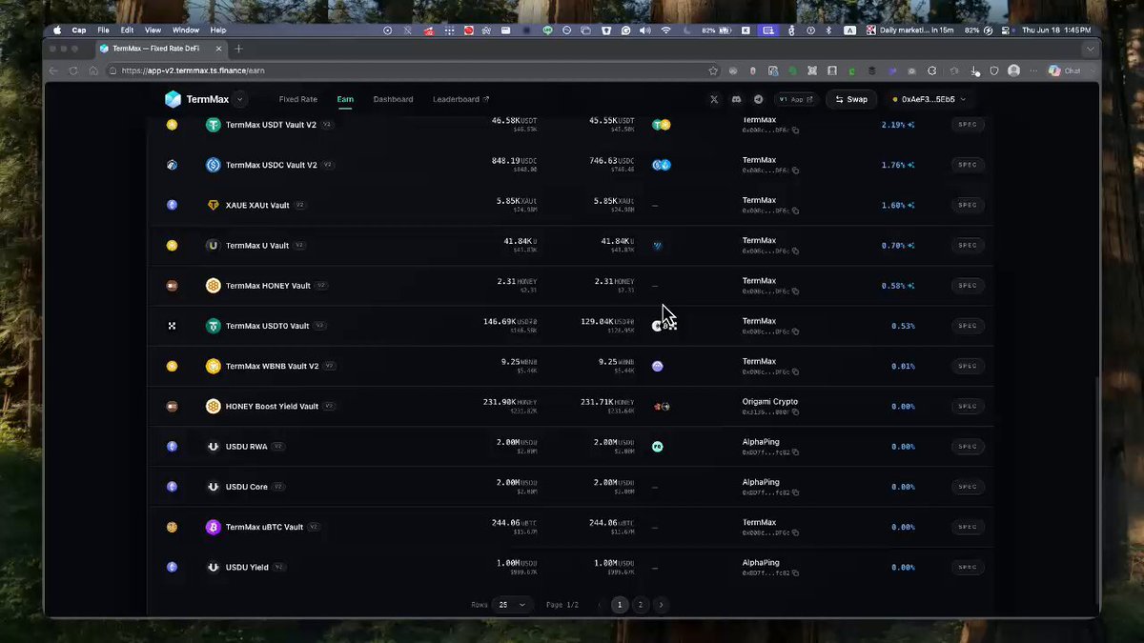Viewport: 1144px width, 643px height.
Task: Bookmark this page with the star icon
Action: (x=713, y=70)
